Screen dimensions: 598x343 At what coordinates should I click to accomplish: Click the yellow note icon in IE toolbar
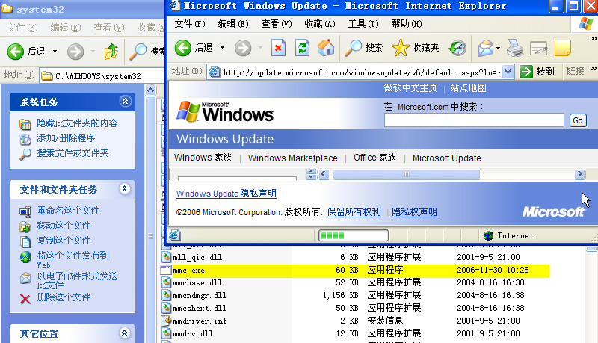563,48
